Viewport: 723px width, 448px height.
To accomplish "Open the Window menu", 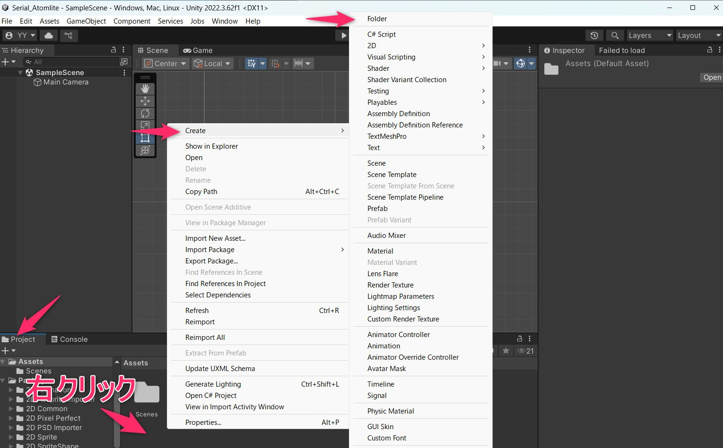I will click(x=225, y=21).
